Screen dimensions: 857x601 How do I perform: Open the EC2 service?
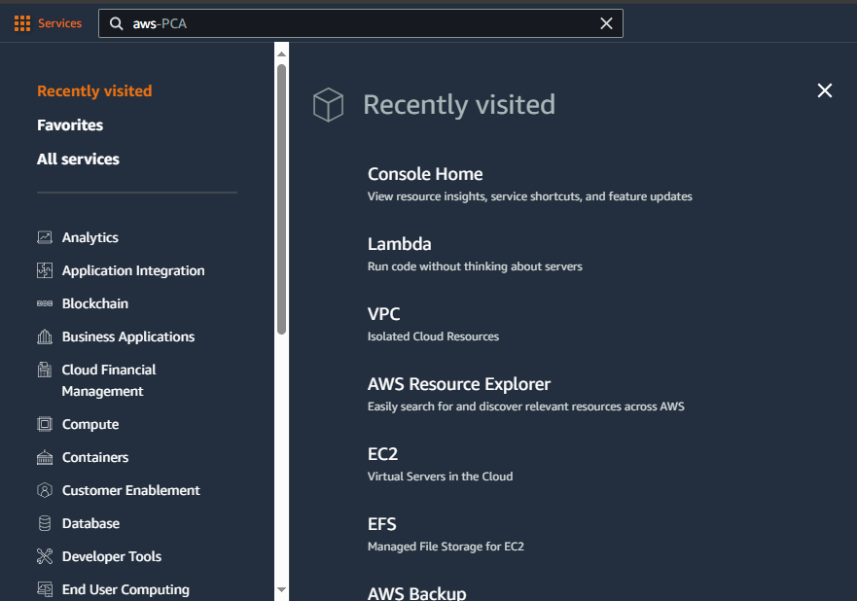click(x=382, y=454)
